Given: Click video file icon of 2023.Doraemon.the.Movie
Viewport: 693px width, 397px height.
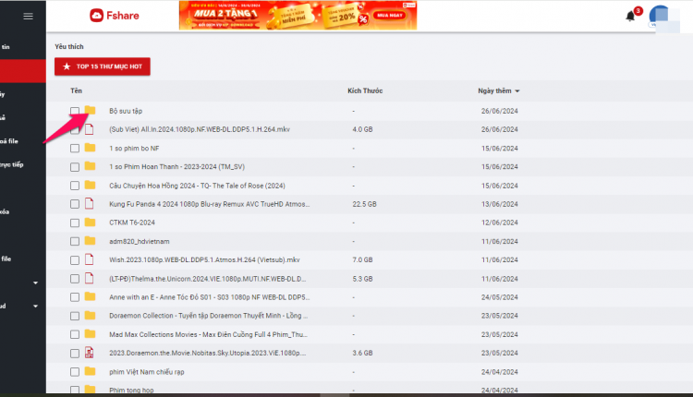Looking at the screenshot, I should 90,353.
